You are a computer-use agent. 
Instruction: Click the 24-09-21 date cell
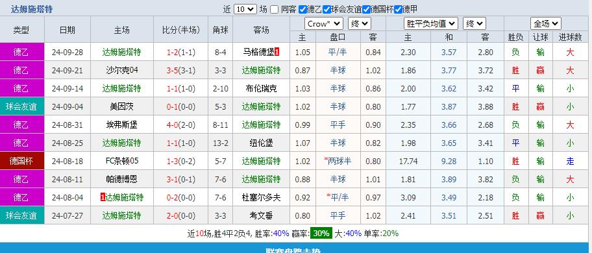click(x=68, y=70)
